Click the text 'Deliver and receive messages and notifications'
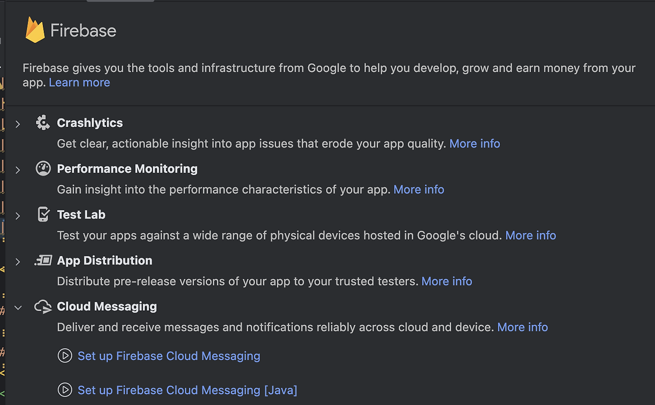655x405 pixels. tap(275, 327)
